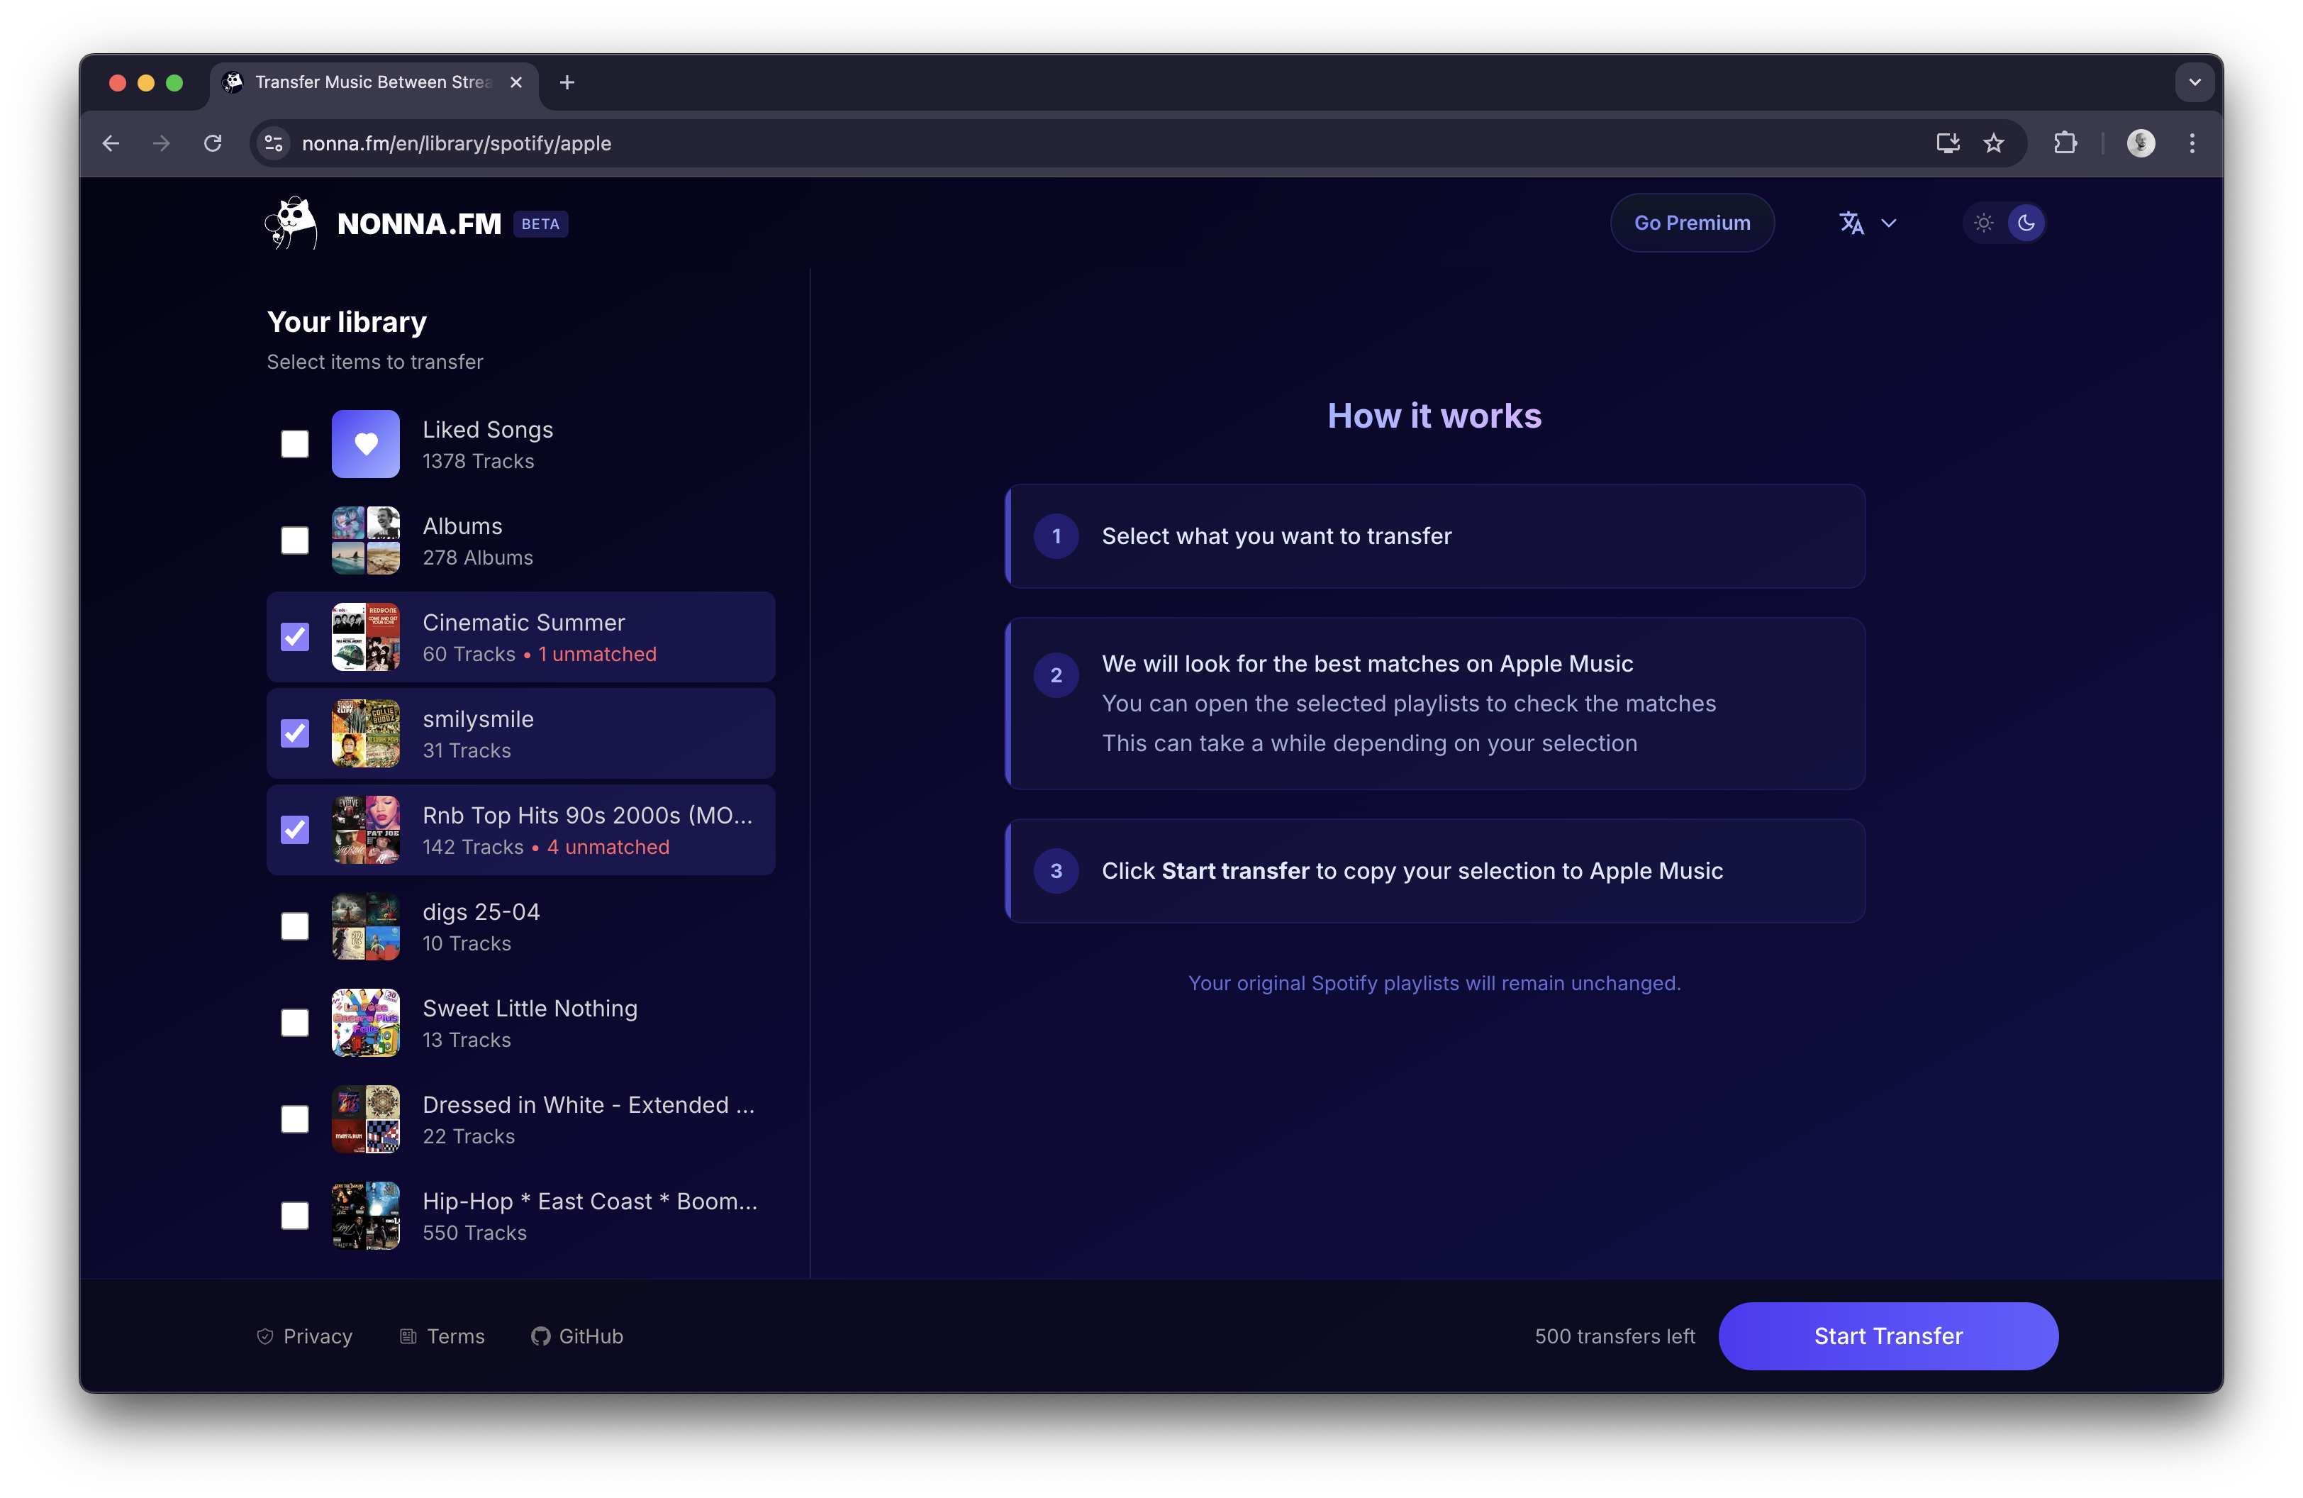Open the Cinematic Summer playlist title
This screenshot has width=2303, height=1498.
pyautogui.click(x=523, y=622)
